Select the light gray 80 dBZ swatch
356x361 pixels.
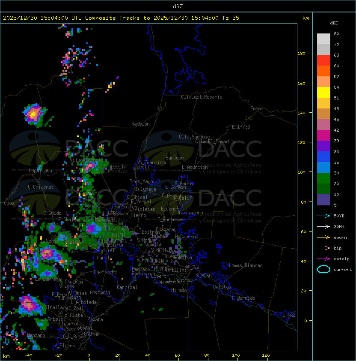pyautogui.click(x=323, y=39)
